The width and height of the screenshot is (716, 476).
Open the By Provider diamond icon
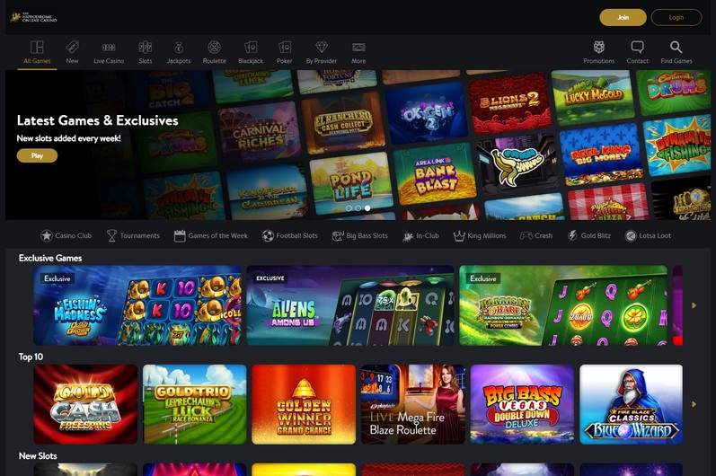[322, 47]
